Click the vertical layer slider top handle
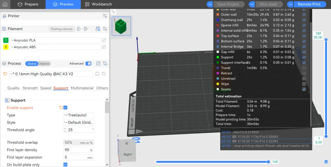This screenshot has height=167, width=331. pyautogui.click(x=326, y=40)
